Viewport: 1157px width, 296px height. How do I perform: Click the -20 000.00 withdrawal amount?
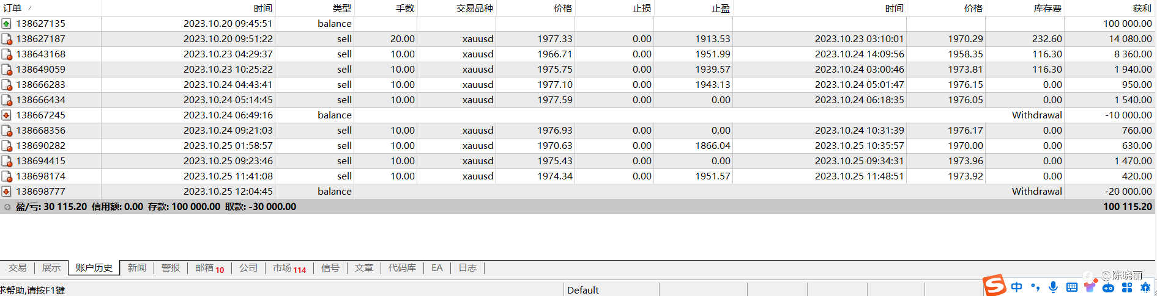click(1129, 192)
